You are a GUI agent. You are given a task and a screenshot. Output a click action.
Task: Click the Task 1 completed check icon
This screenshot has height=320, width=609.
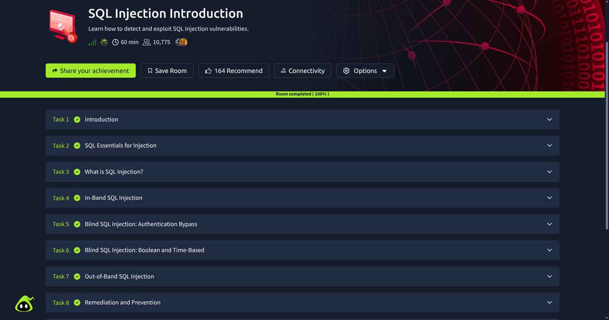[77, 120]
